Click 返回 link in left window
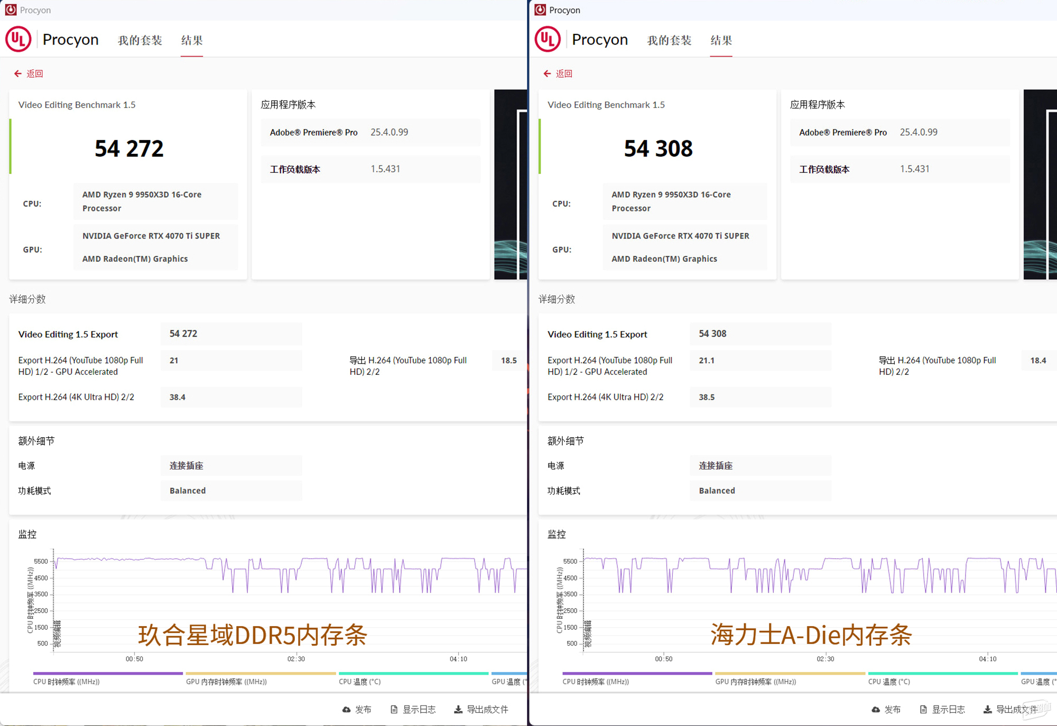The image size is (1057, 726). (x=35, y=73)
